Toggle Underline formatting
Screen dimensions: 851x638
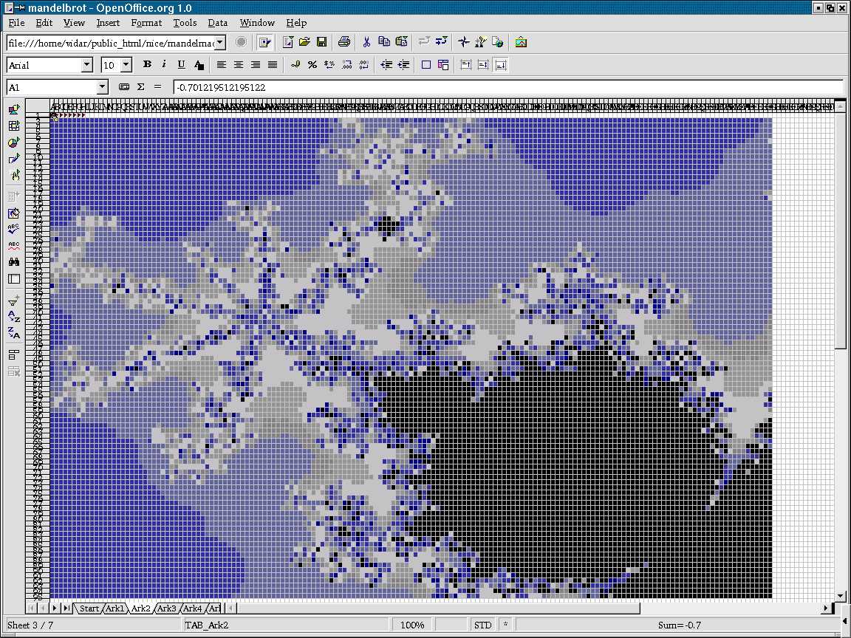pyautogui.click(x=181, y=64)
